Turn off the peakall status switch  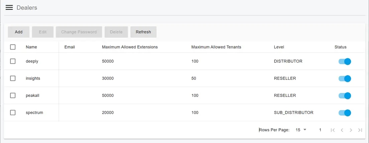click(345, 96)
